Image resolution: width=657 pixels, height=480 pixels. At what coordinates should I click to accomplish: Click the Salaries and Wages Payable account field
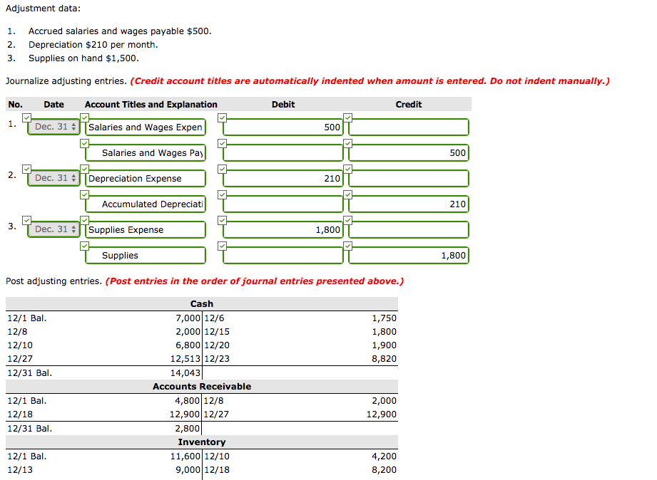(x=146, y=152)
